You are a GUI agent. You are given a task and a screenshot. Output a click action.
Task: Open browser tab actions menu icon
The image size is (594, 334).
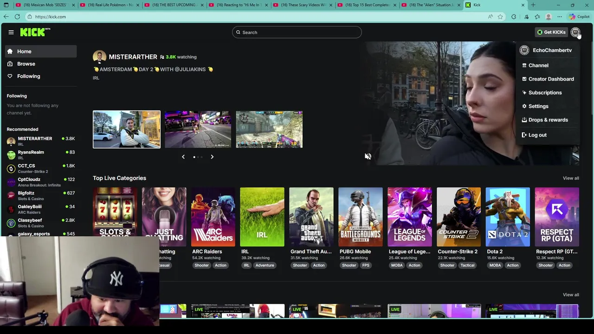[x=6, y=5]
